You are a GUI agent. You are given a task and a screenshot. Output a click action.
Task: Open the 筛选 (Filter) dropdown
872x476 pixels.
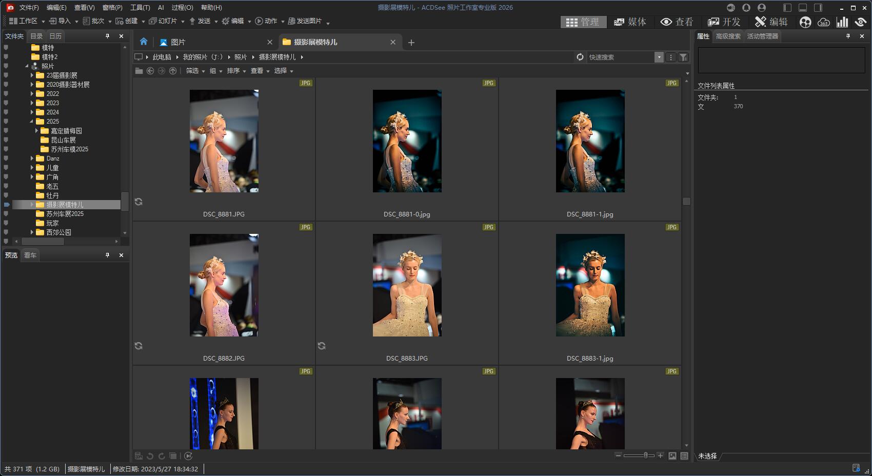click(x=195, y=71)
